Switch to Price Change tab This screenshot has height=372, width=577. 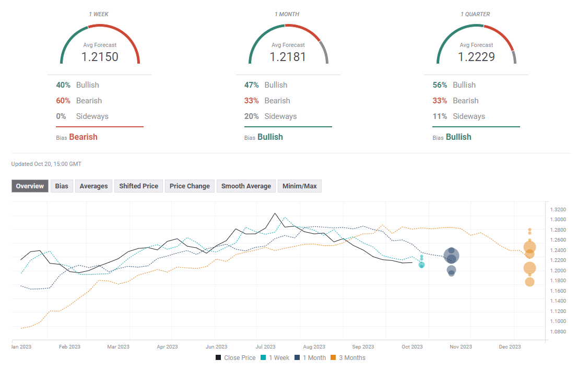tap(190, 186)
